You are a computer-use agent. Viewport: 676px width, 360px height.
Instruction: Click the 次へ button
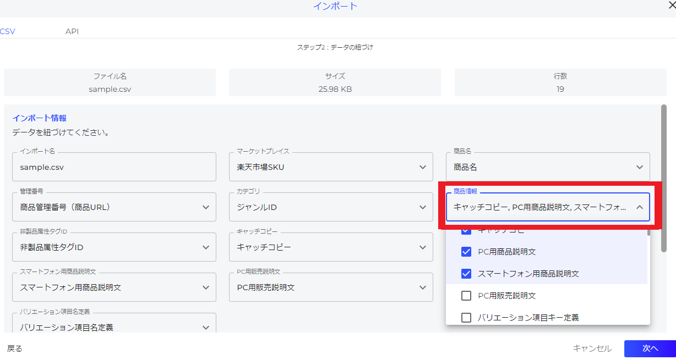[650, 348]
